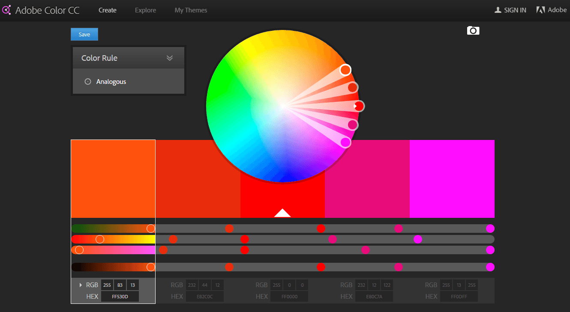Click the camera icon to create from image
570x312 pixels.
473,30
